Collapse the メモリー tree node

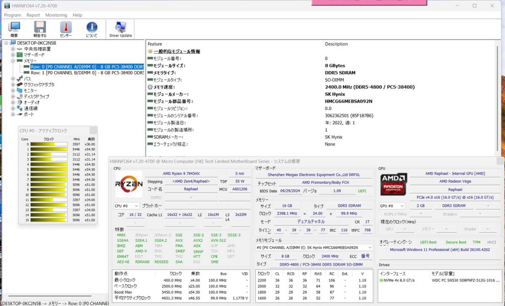(x=13, y=61)
